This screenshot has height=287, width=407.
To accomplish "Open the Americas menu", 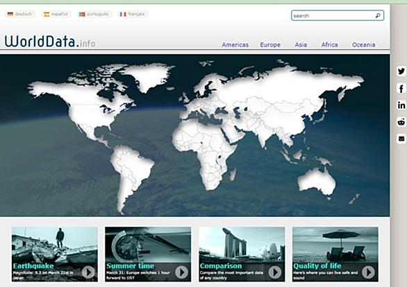I will coord(235,45).
